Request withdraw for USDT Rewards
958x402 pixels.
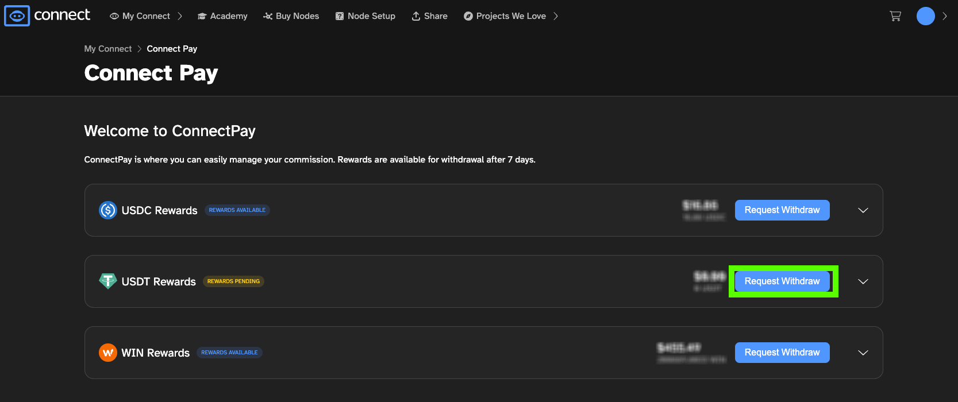click(782, 281)
